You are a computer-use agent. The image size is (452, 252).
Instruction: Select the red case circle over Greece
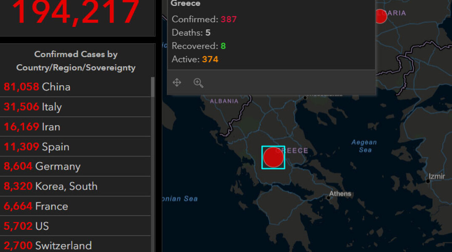pyautogui.click(x=273, y=157)
